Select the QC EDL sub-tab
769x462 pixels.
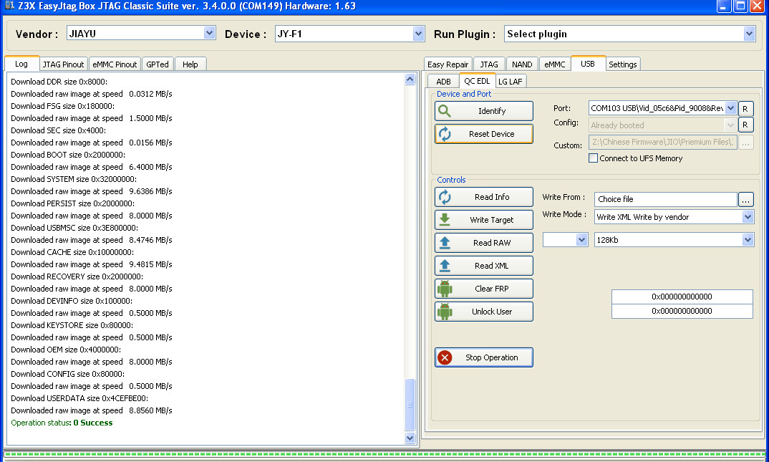pyautogui.click(x=477, y=81)
